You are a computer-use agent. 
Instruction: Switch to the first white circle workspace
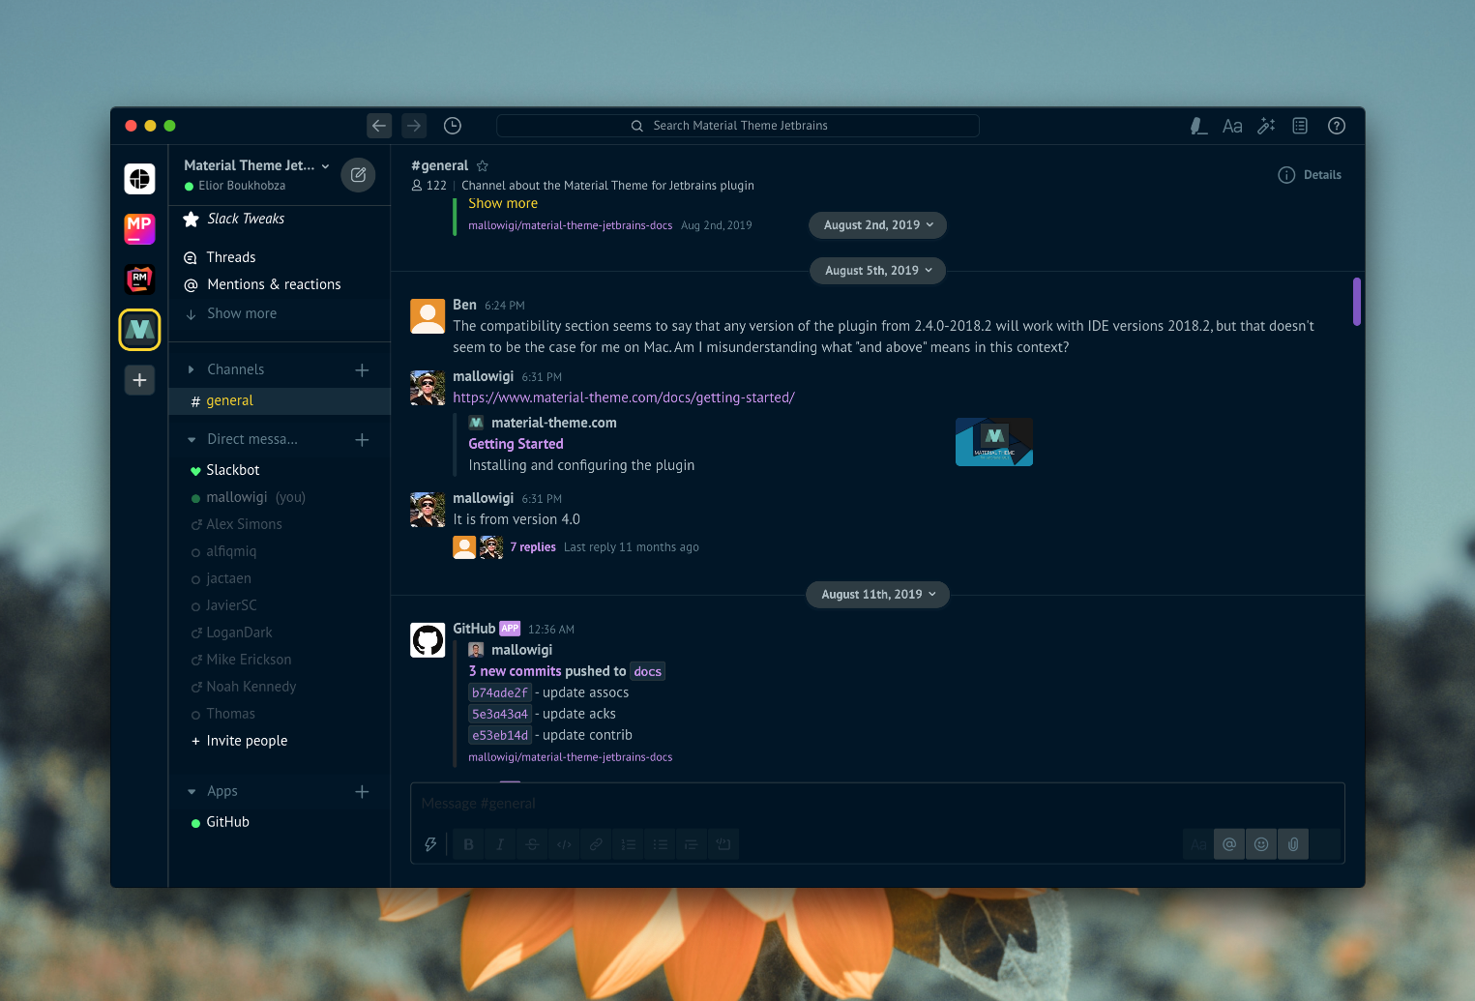coord(139,178)
